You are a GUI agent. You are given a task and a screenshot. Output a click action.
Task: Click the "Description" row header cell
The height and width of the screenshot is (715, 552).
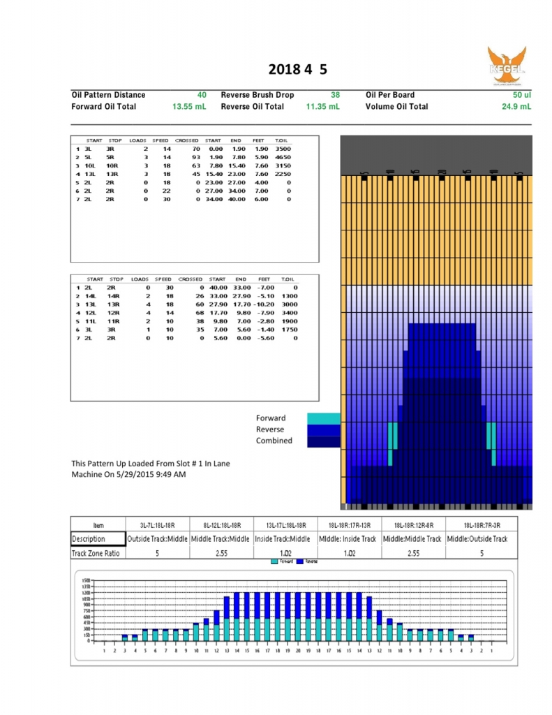point(98,538)
